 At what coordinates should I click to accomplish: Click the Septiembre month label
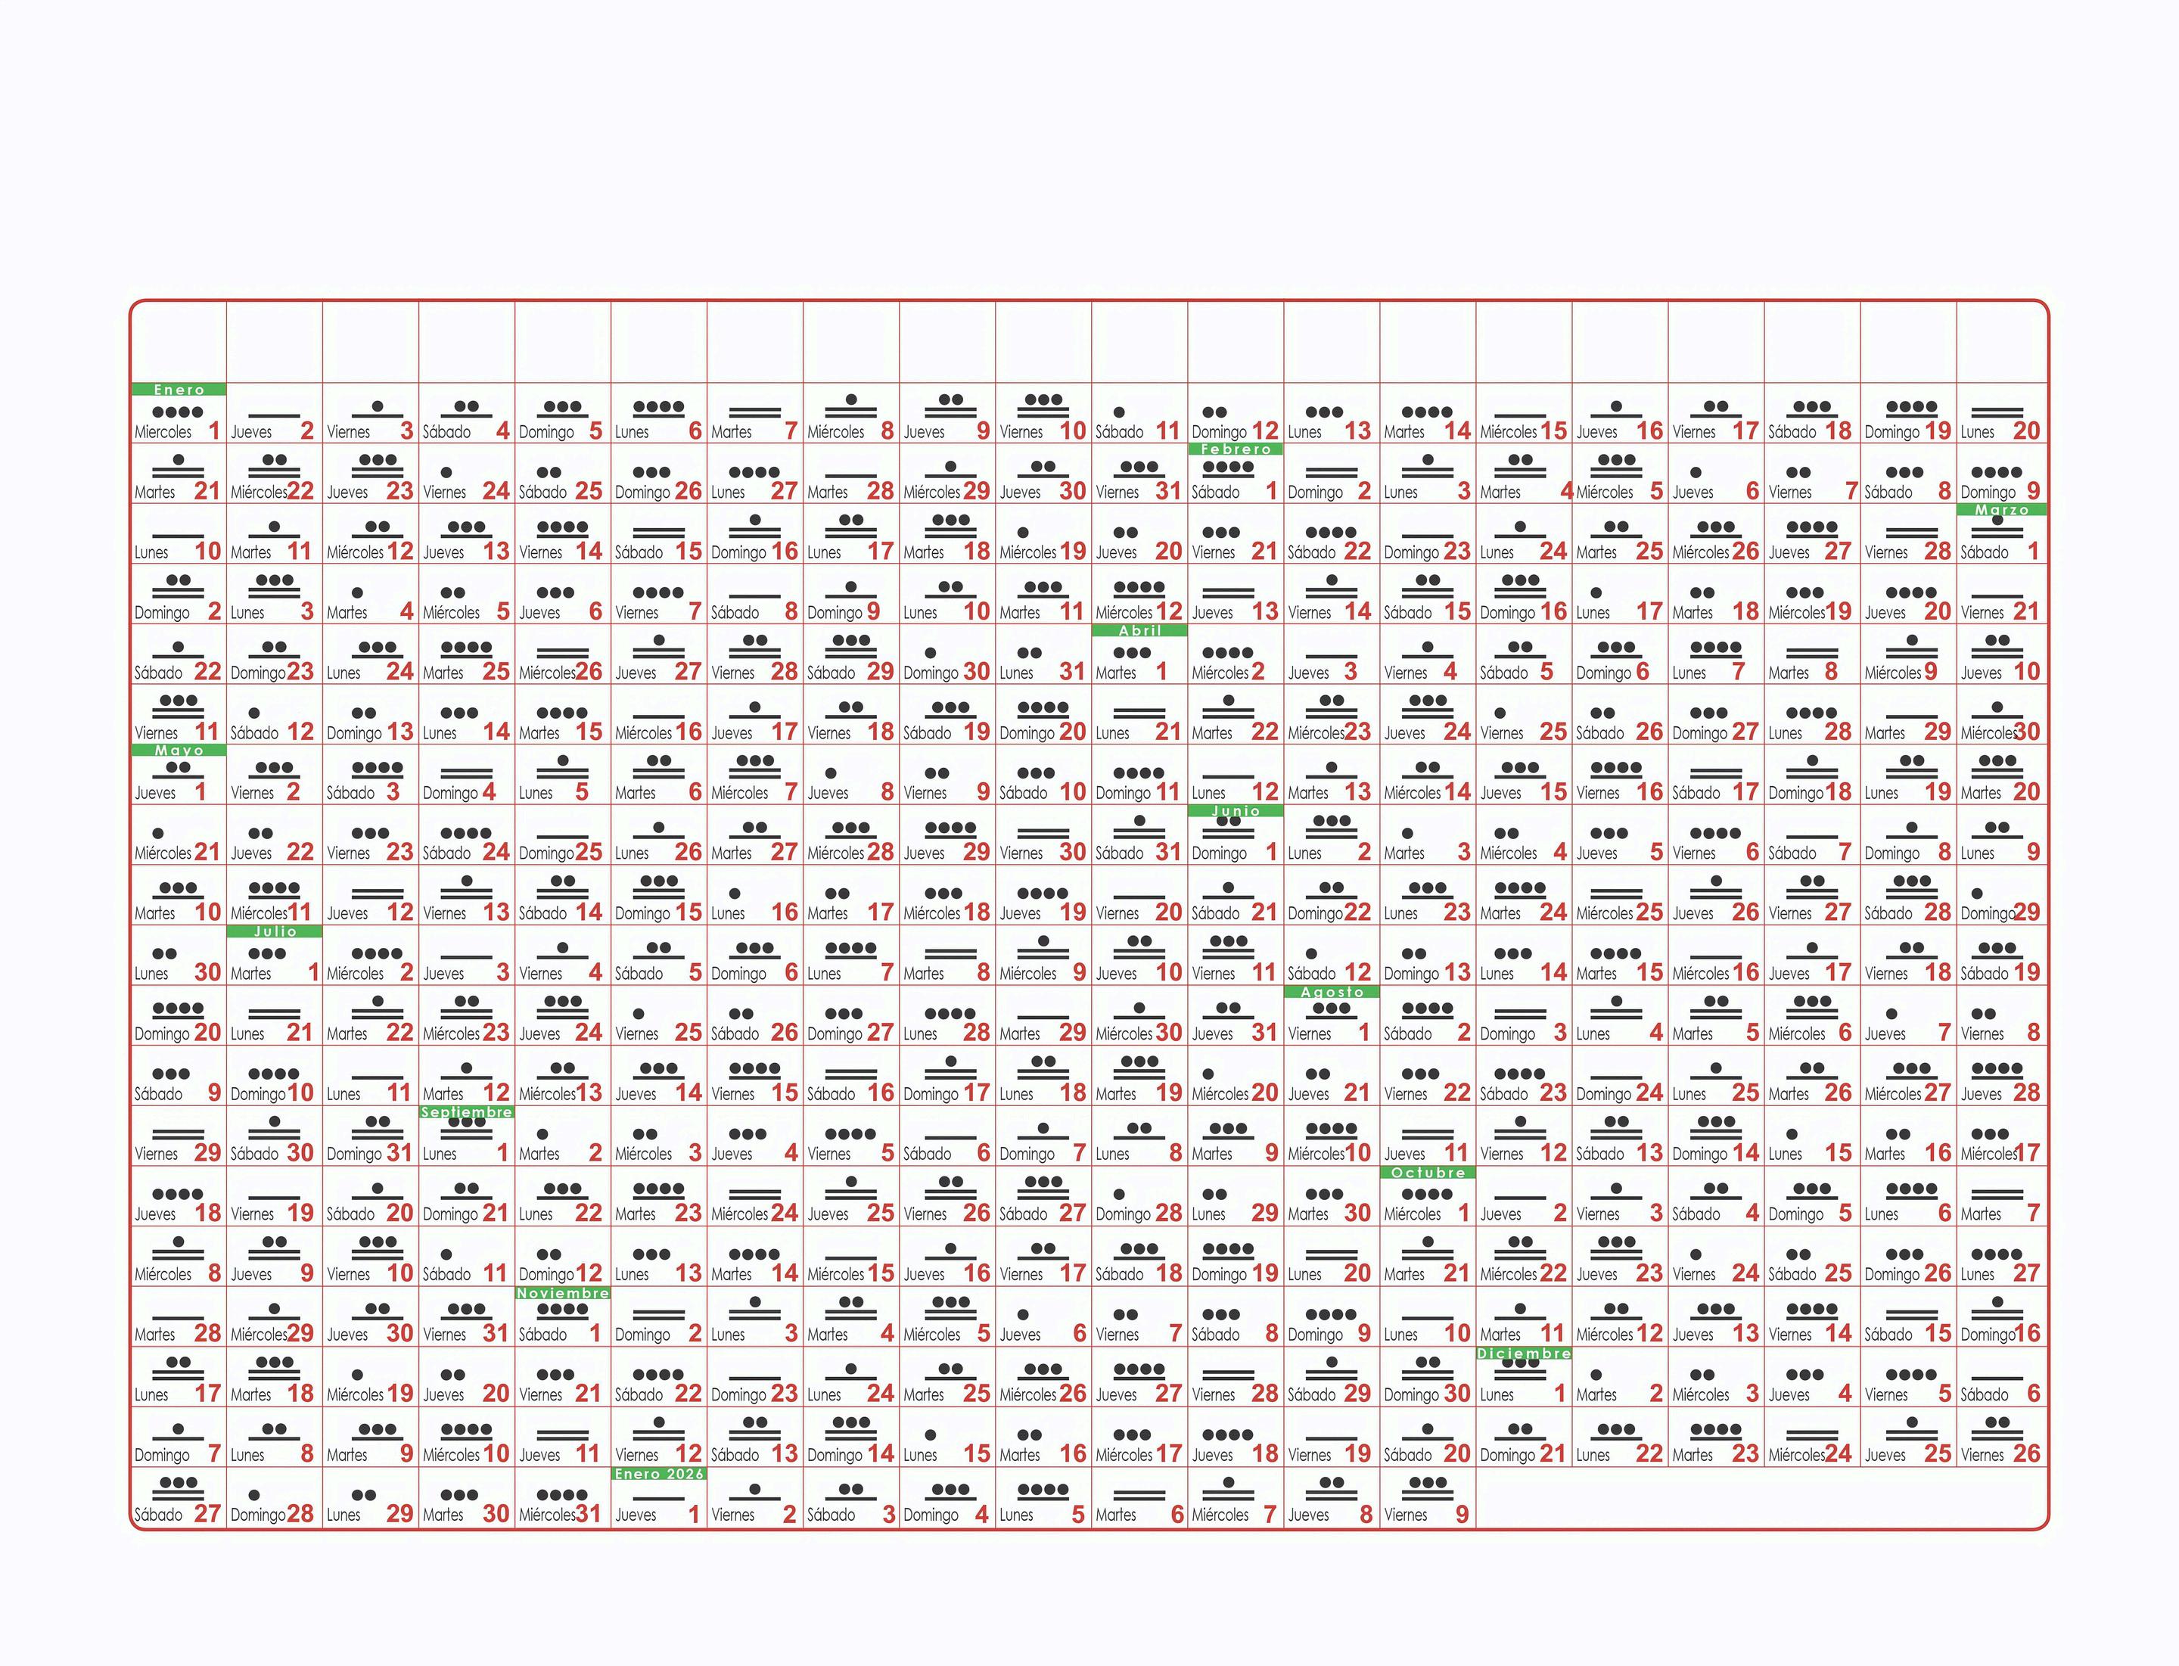click(x=466, y=1113)
